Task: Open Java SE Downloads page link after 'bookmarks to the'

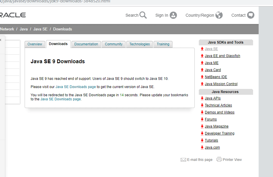Action: click(61, 99)
